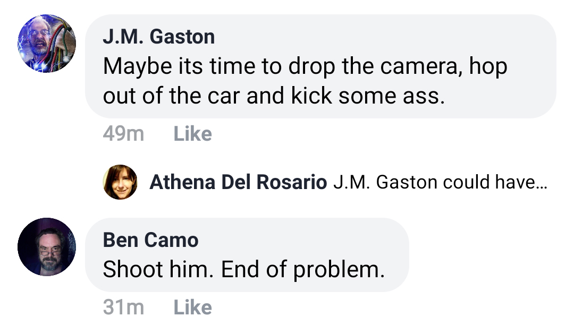Like J.M. Gaston's comment
The image size is (574, 325).
click(192, 134)
